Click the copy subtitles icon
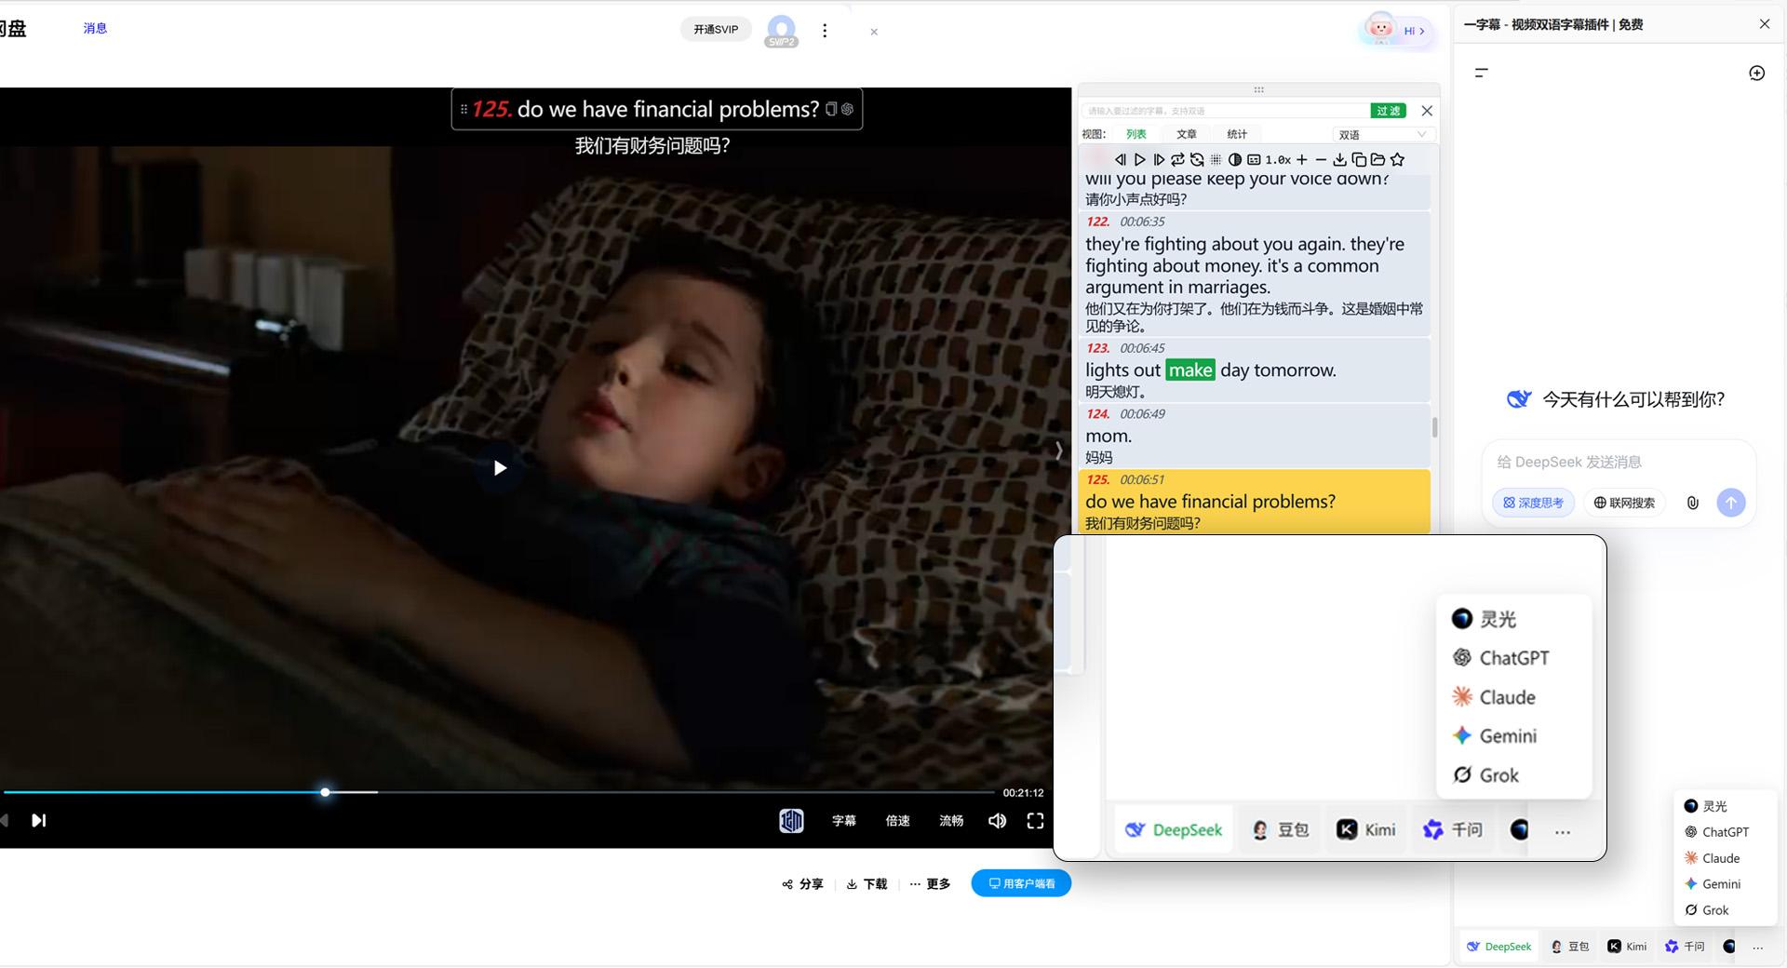1787x968 pixels. click(1359, 160)
